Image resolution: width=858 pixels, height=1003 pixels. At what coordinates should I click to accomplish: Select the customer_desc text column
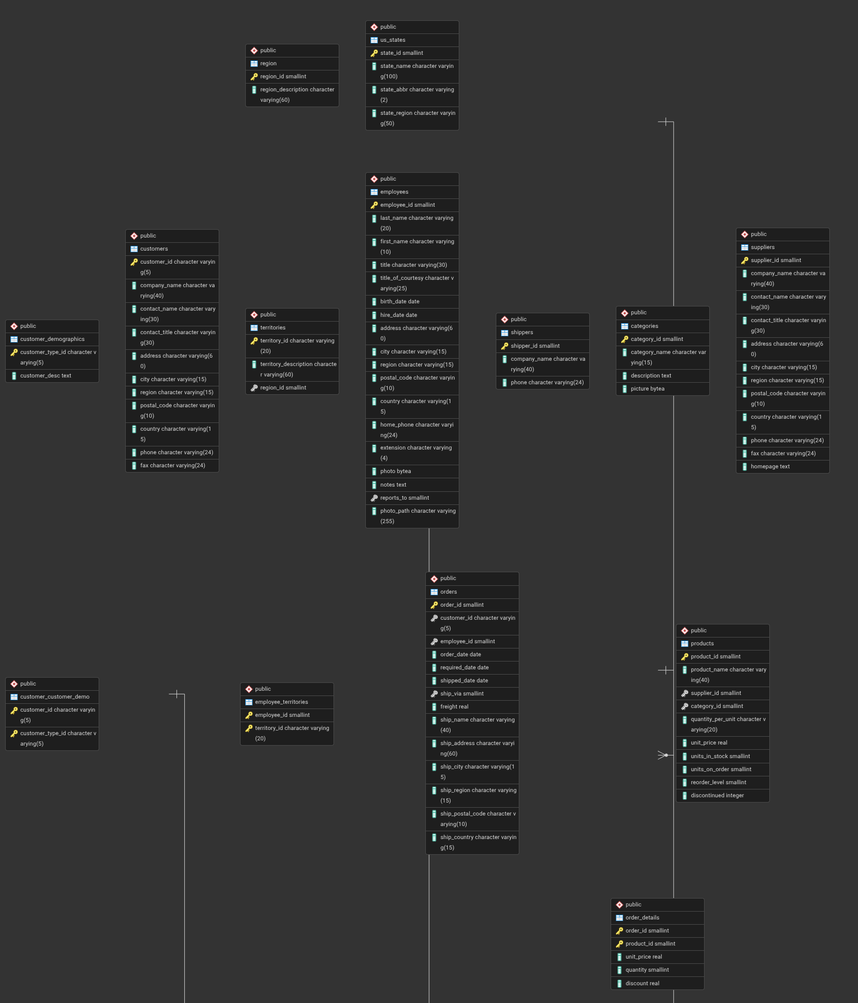(x=46, y=376)
